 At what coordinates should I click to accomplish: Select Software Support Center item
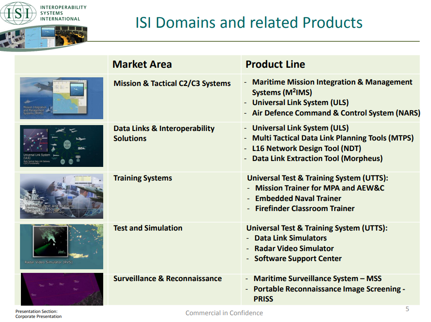298,259
